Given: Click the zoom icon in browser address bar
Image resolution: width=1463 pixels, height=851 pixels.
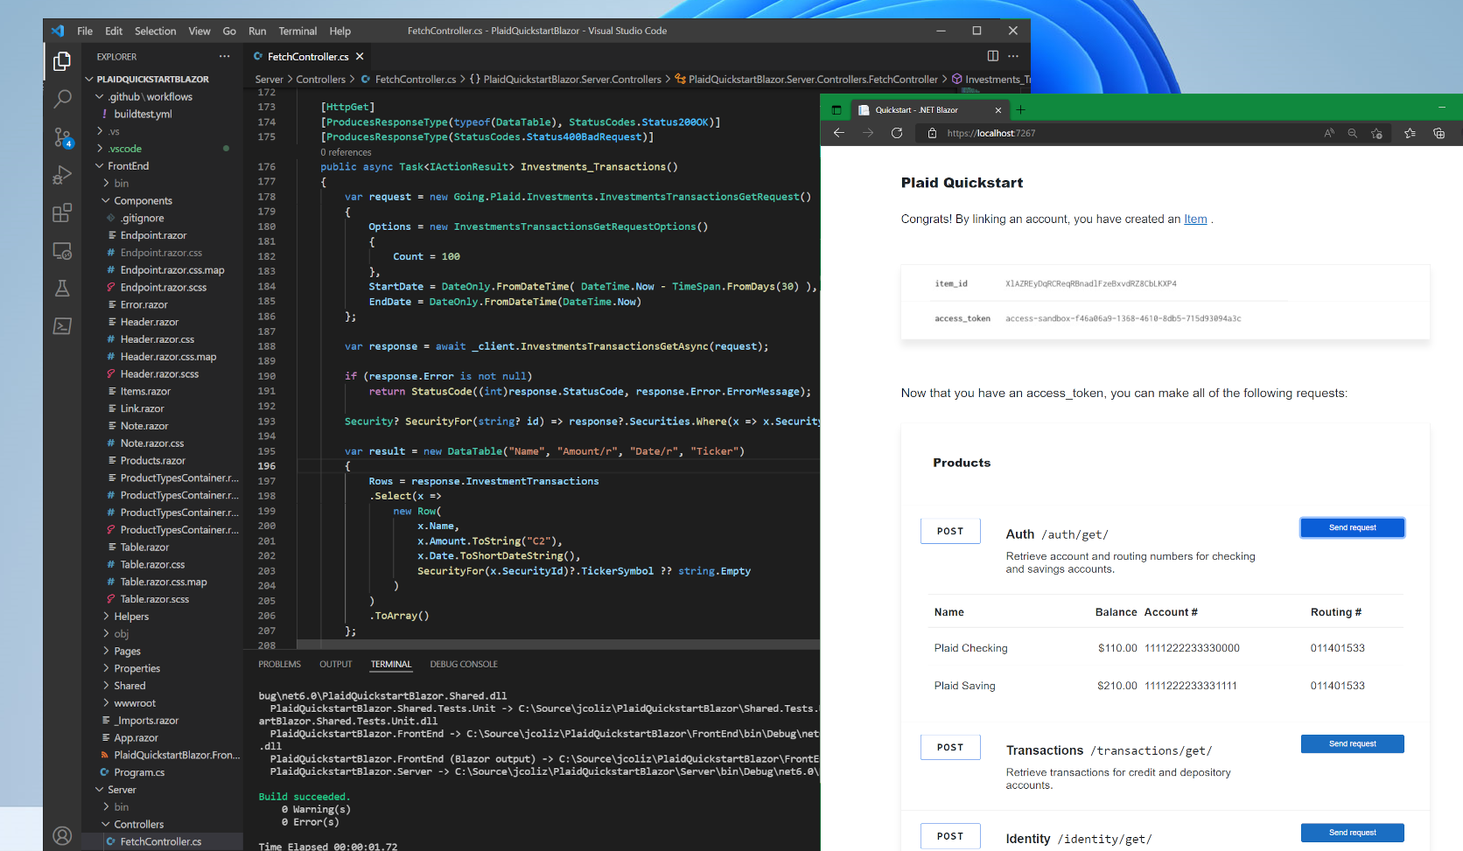Looking at the screenshot, I should 1353,133.
